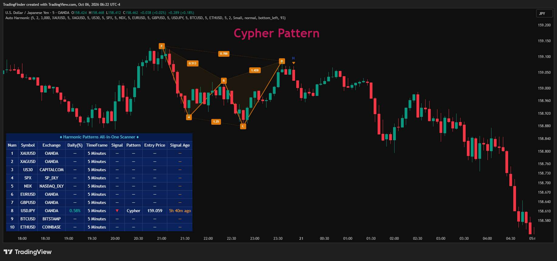Select the US30 symbol cell
The image size is (557, 261).
pos(28,170)
